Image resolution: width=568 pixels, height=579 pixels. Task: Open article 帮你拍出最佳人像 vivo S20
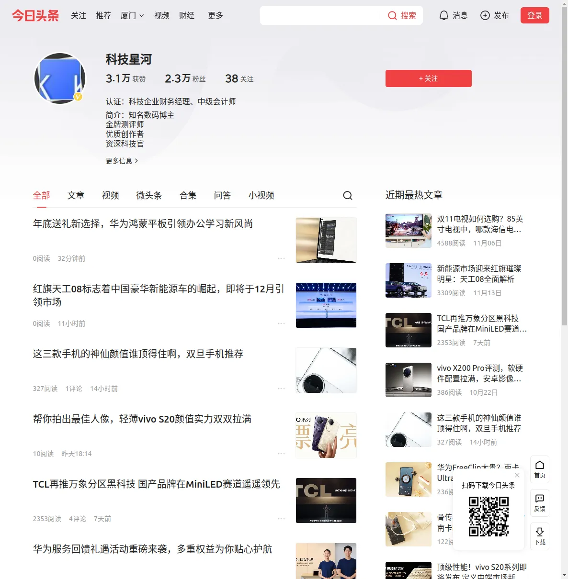142,419
